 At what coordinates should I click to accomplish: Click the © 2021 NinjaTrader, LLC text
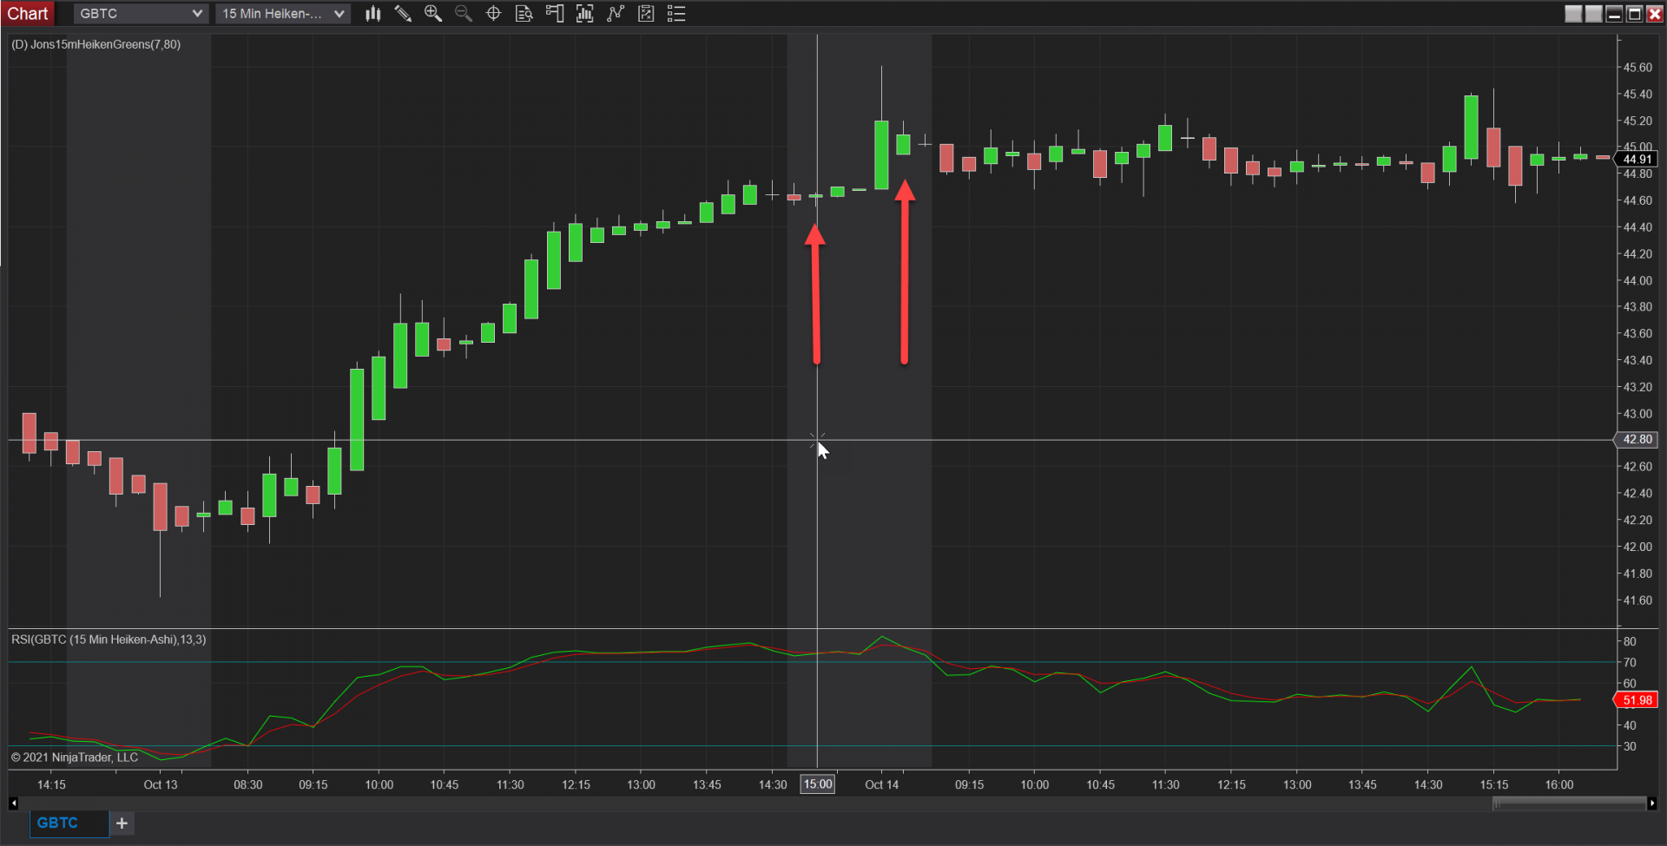(75, 757)
